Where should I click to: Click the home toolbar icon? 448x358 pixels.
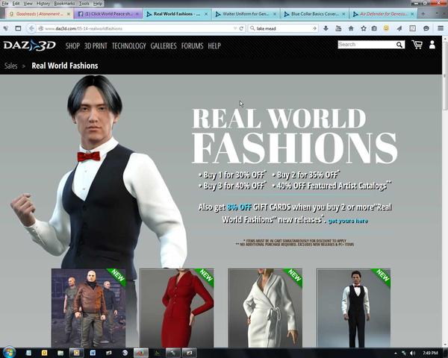coord(351,28)
